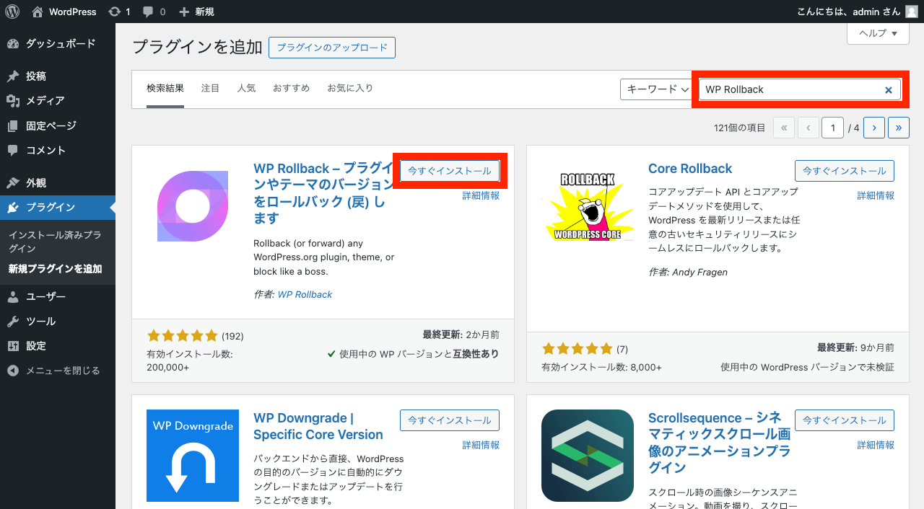
Task: Open 詳細情報 for Scrollsequence
Action: pos(876,445)
